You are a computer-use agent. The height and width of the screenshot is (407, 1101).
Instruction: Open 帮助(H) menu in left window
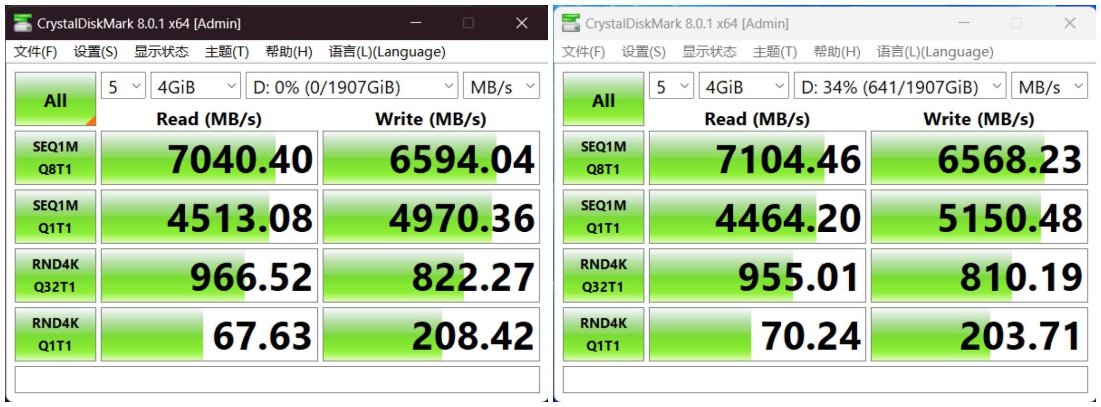pyautogui.click(x=289, y=52)
